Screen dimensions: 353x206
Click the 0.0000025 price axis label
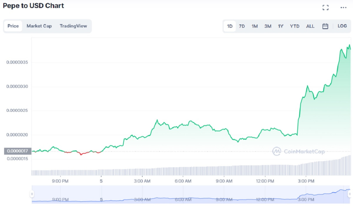click(x=18, y=111)
